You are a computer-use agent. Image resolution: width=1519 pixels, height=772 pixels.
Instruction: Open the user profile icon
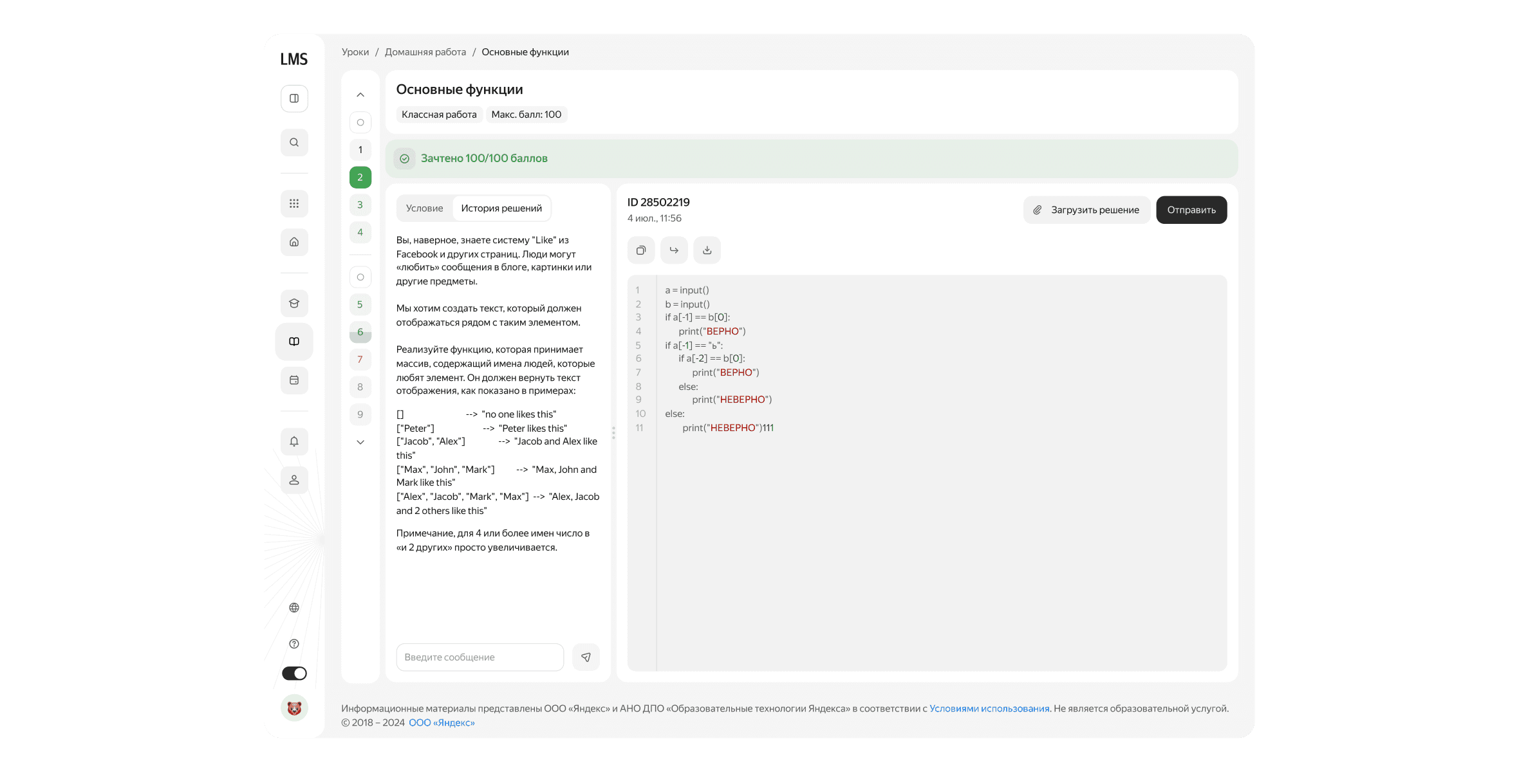coord(294,480)
